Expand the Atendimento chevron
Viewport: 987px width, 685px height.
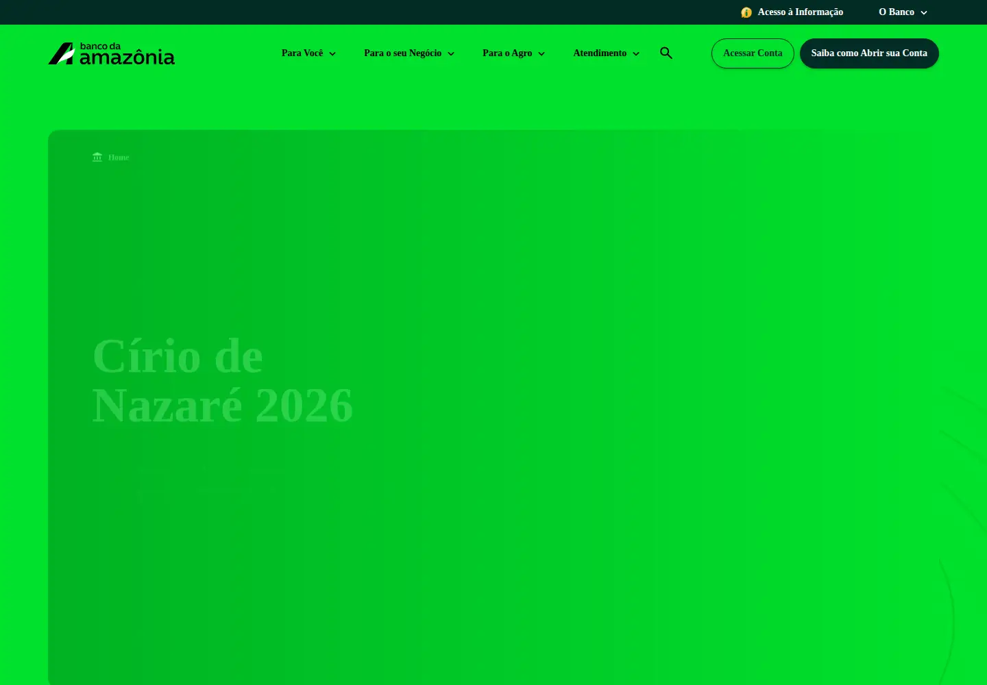[636, 53]
